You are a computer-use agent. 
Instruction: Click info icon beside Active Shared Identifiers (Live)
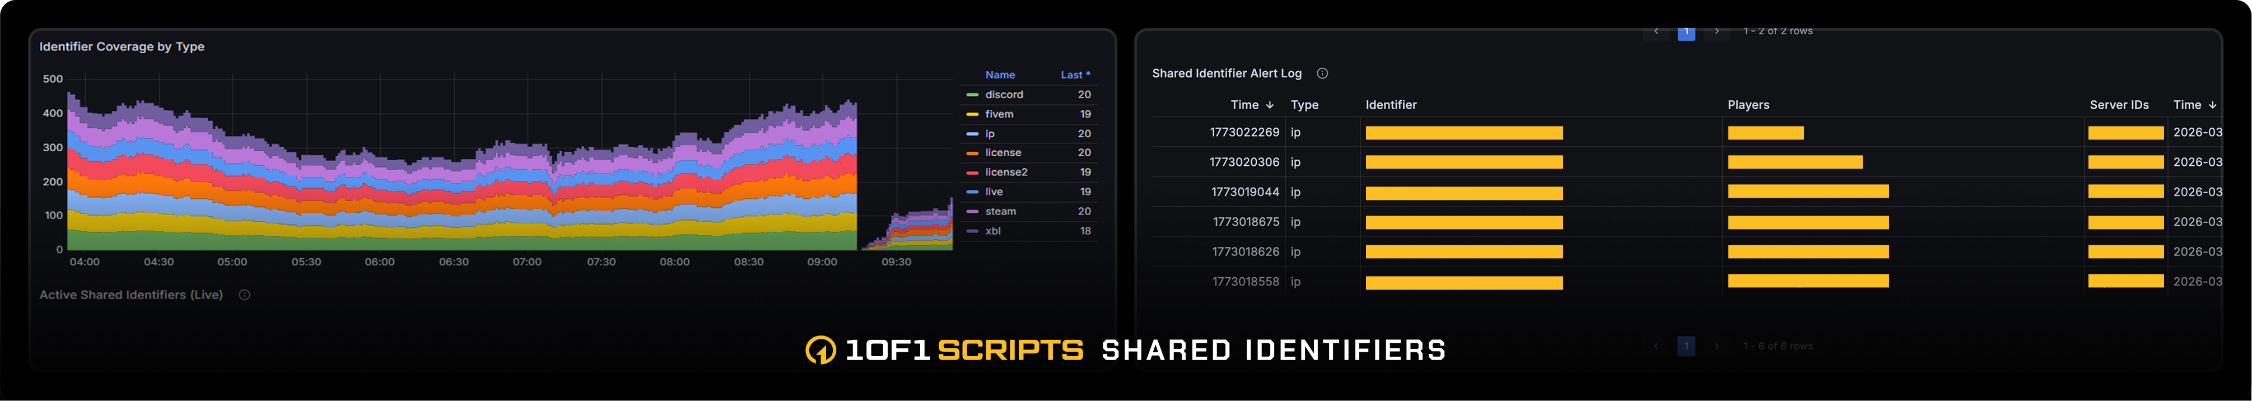[245, 295]
